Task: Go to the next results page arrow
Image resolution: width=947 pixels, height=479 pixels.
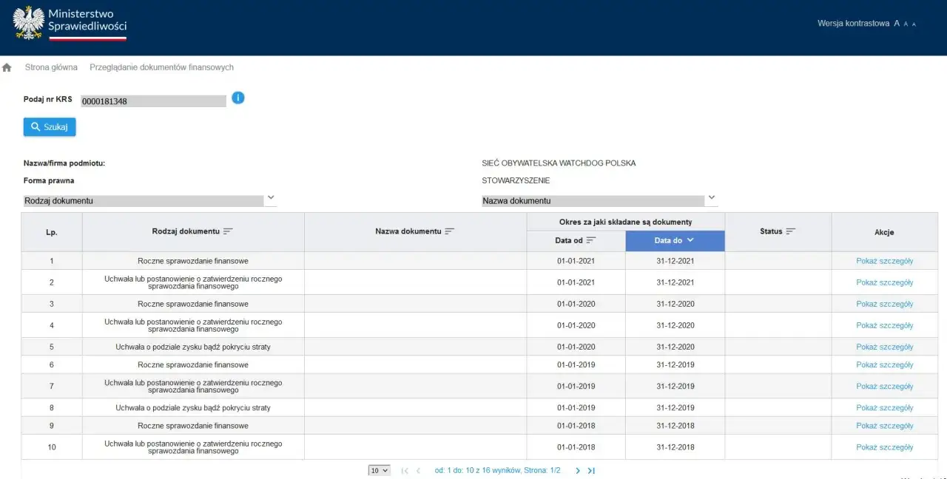Action: [x=576, y=470]
